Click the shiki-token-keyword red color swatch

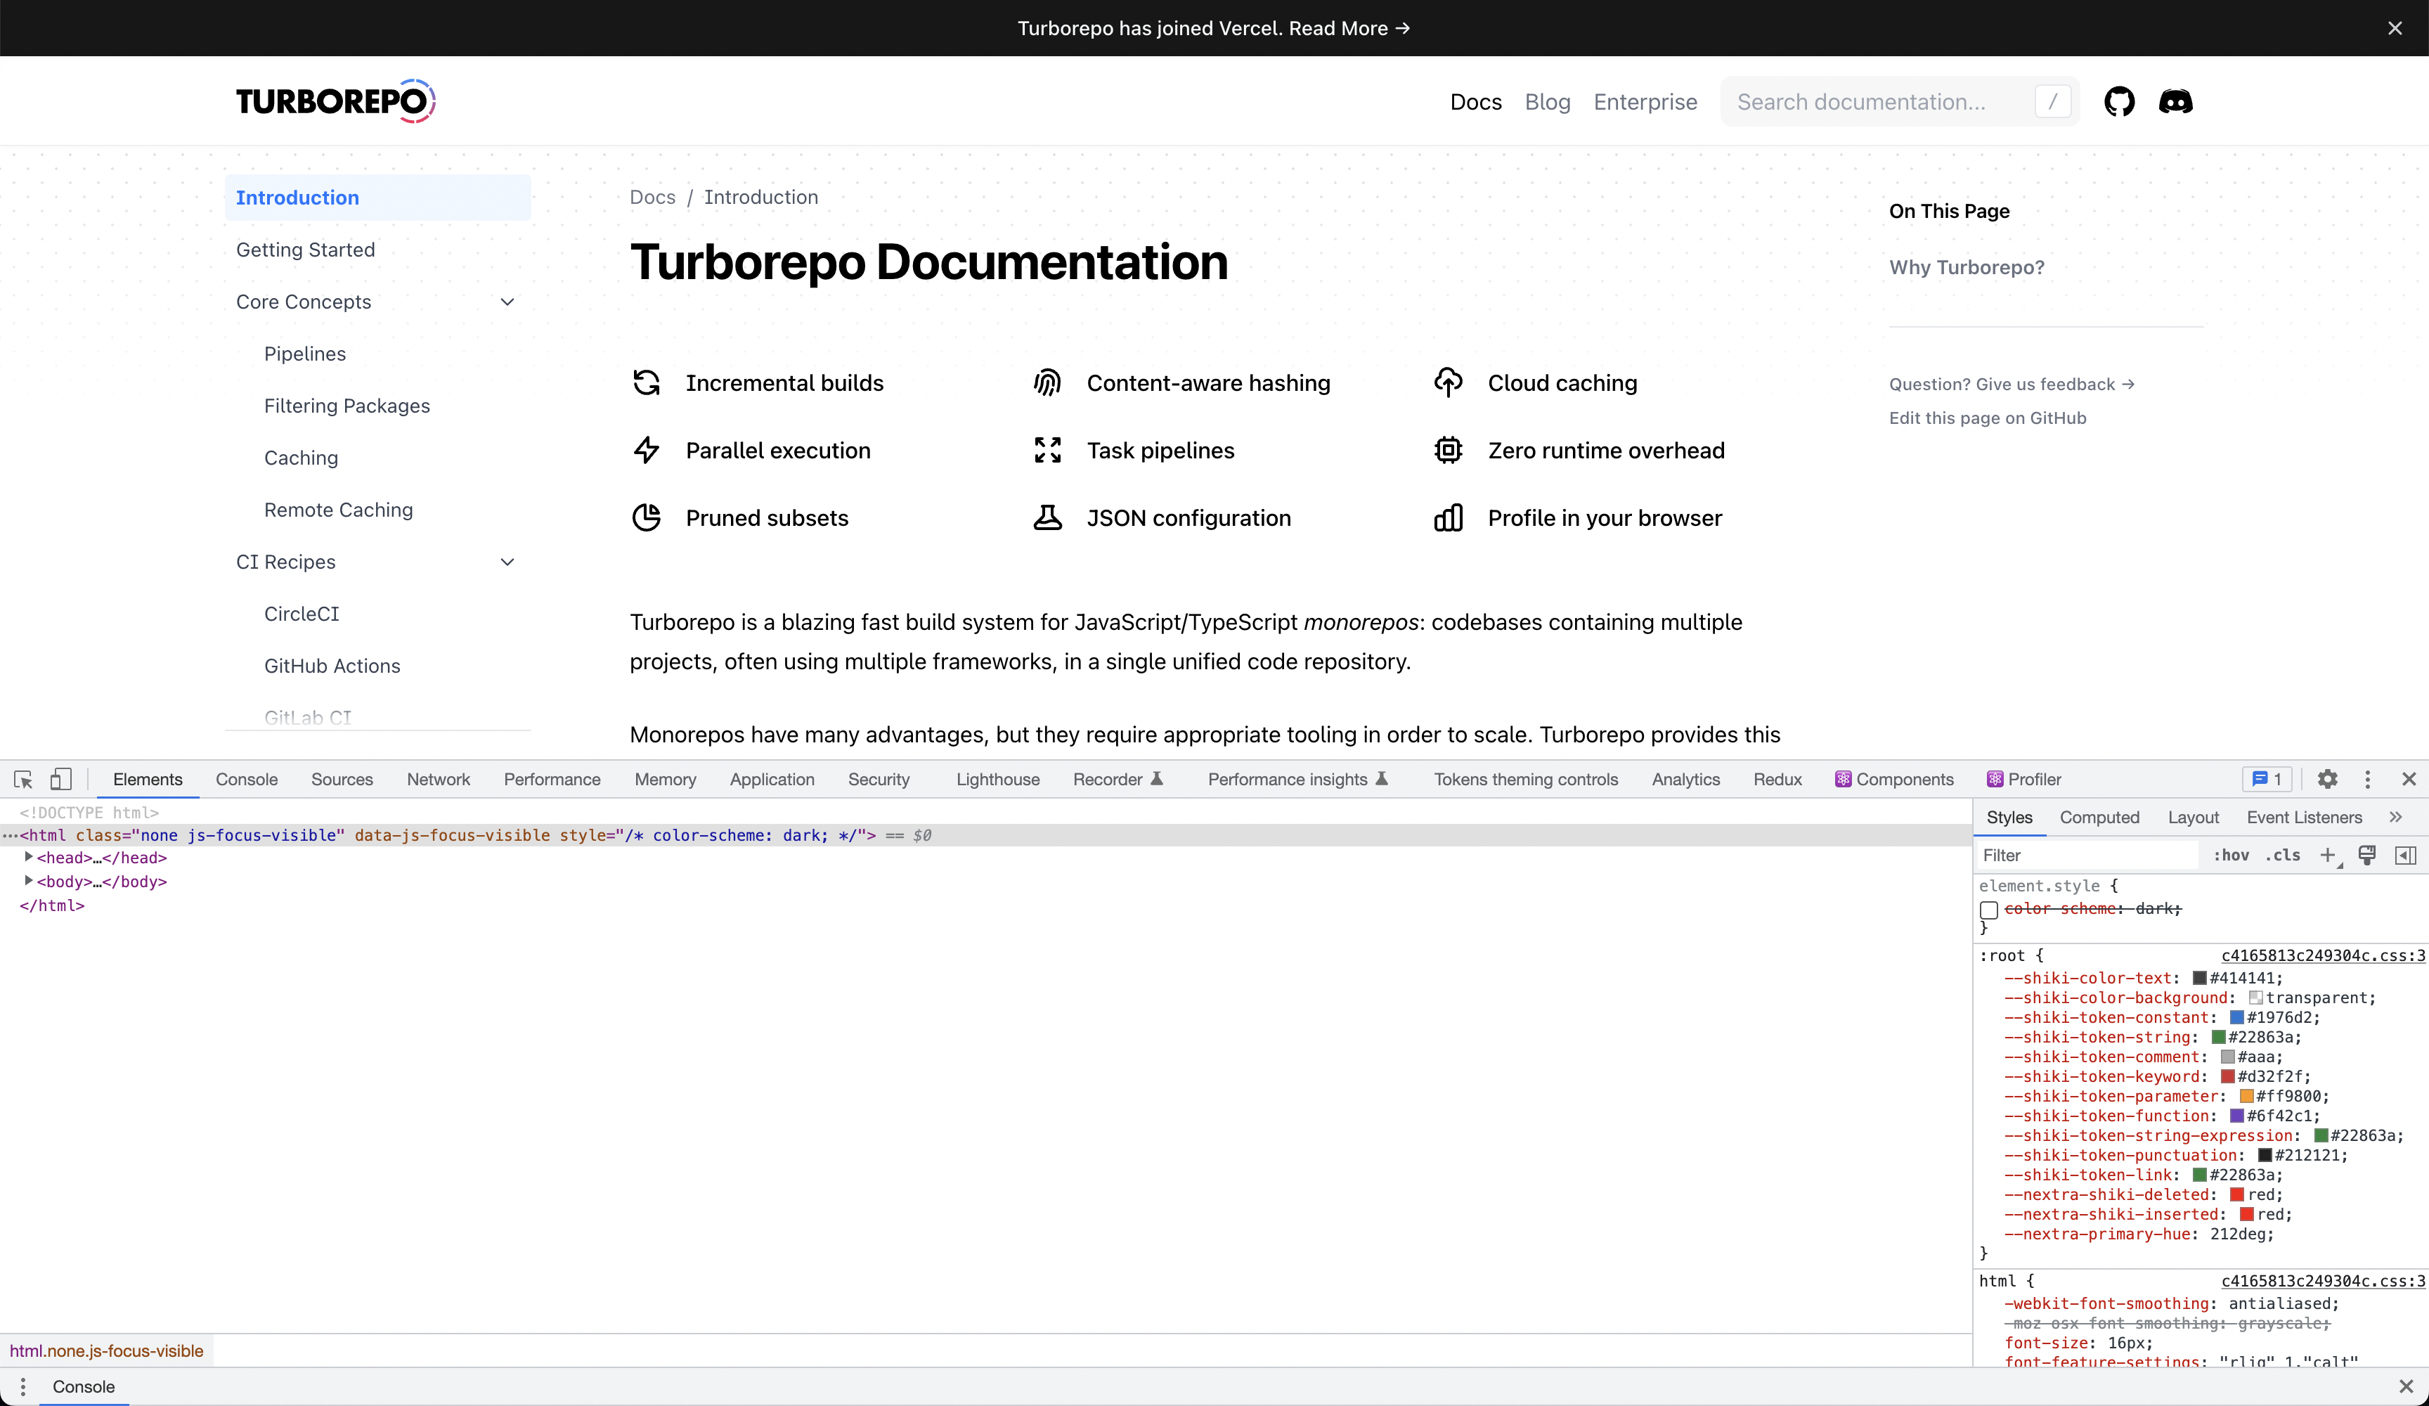pos(2227,1076)
